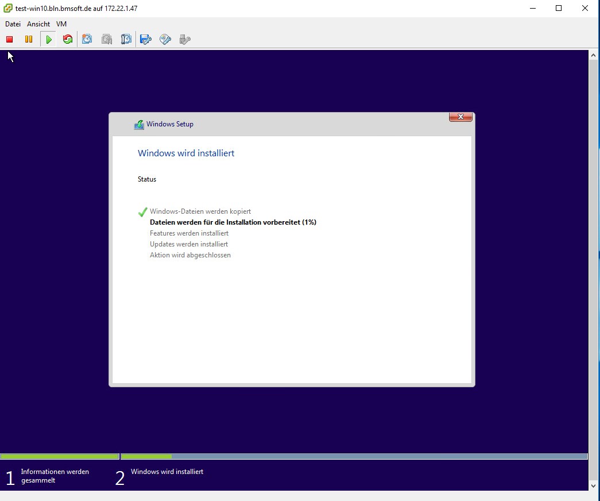Reset the VM with the red-green arrows icon

pyautogui.click(x=68, y=39)
